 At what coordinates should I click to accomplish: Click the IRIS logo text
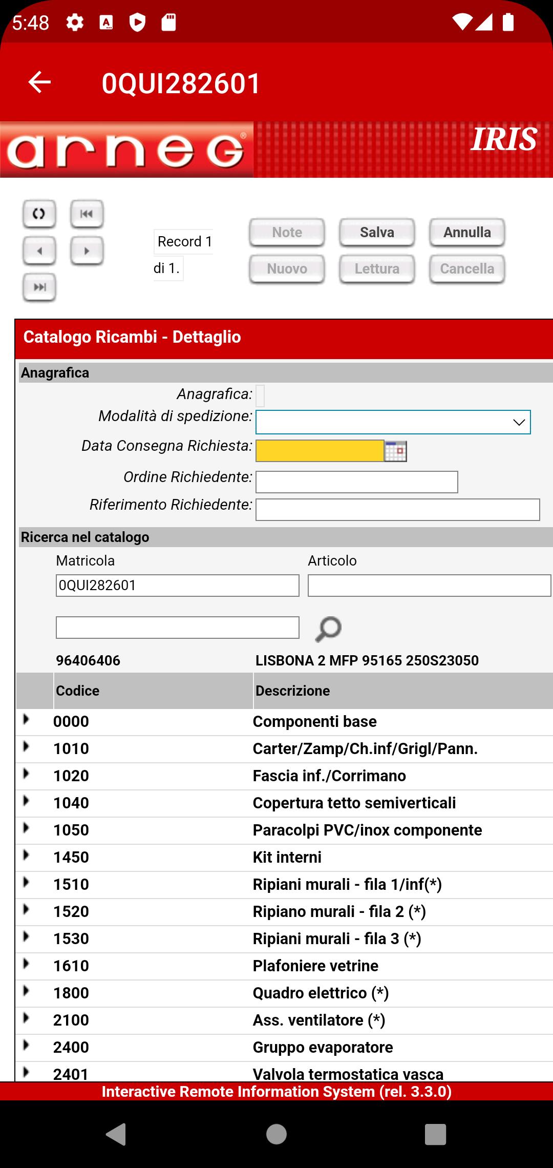504,139
